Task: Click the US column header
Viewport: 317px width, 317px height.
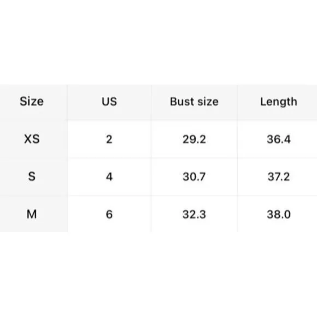Action: pos(109,102)
